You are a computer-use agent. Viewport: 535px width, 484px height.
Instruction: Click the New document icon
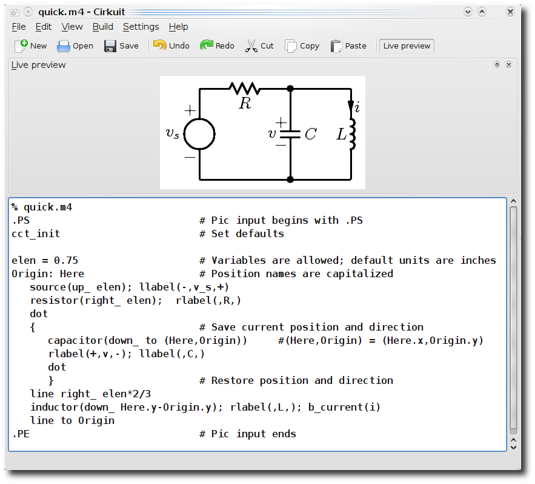[x=21, y=45]
